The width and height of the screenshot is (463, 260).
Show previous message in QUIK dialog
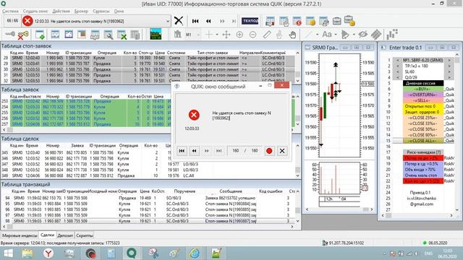click(x=194, y=151)
